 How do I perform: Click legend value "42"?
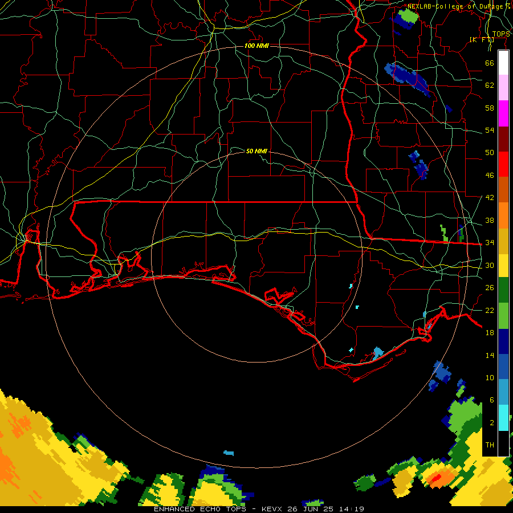(x=490, y=198)
